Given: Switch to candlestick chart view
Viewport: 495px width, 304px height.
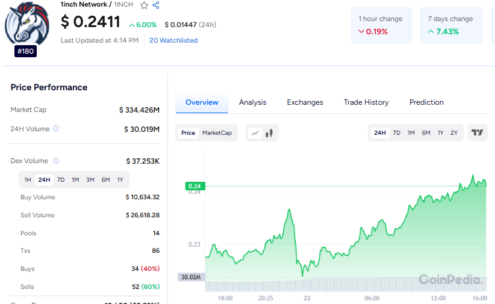Looking at the screenshot, I should pyautogui.click(x=269, y=133).
